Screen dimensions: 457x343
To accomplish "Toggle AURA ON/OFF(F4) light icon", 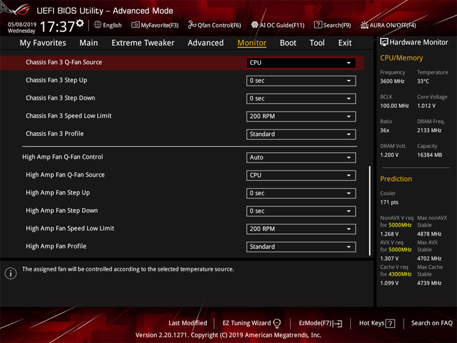I will click(364, 25).
